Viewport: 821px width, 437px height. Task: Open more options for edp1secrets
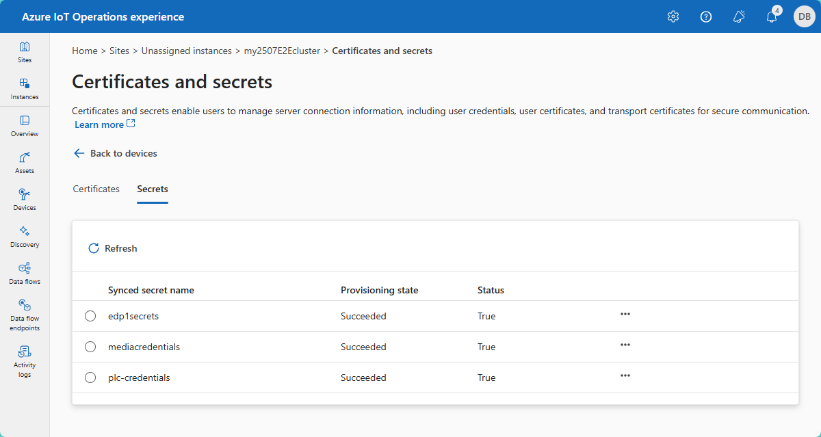(x=625, y=314)
